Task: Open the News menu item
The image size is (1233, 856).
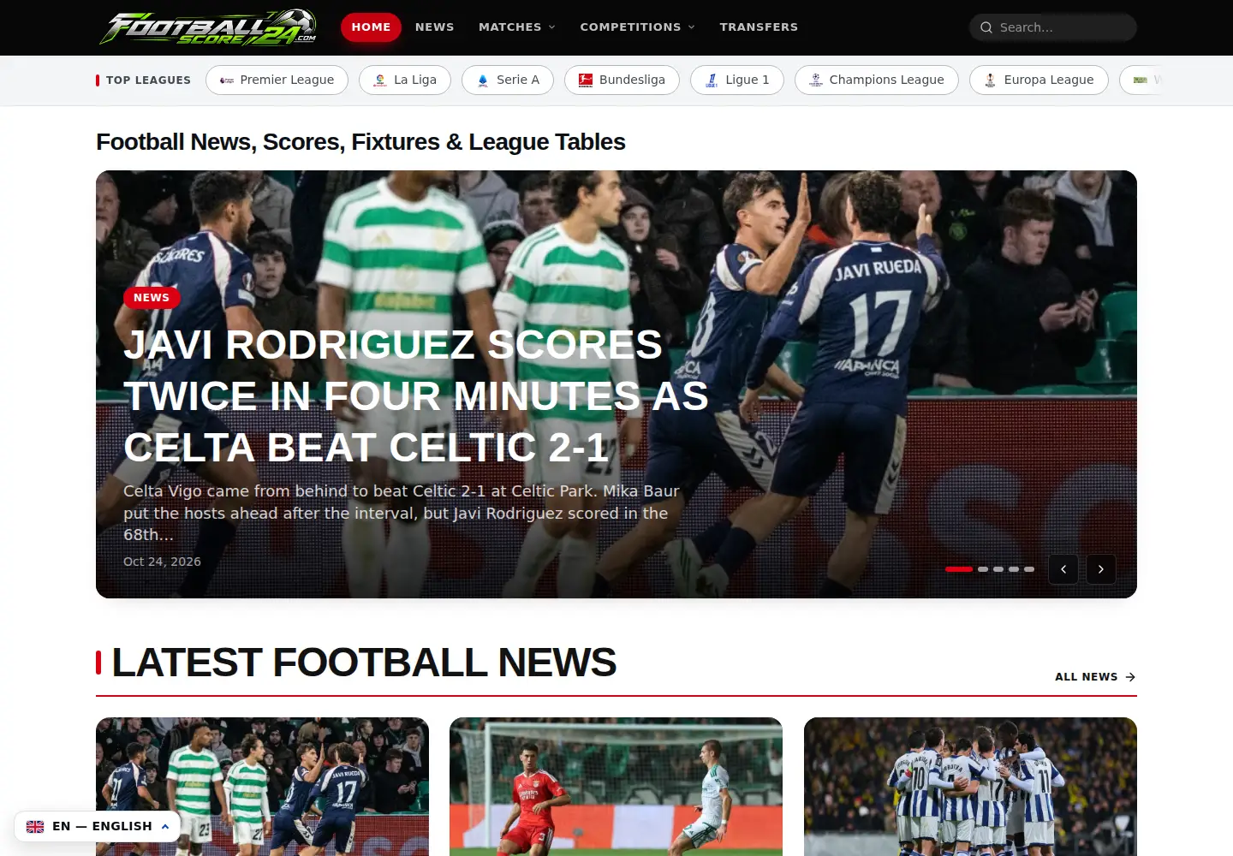Action: coord(435,27)
